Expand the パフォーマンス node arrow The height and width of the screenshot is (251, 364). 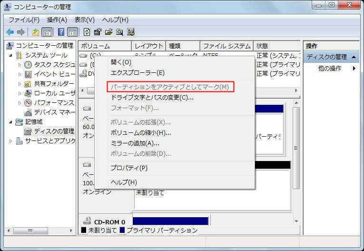click(20, 103)
